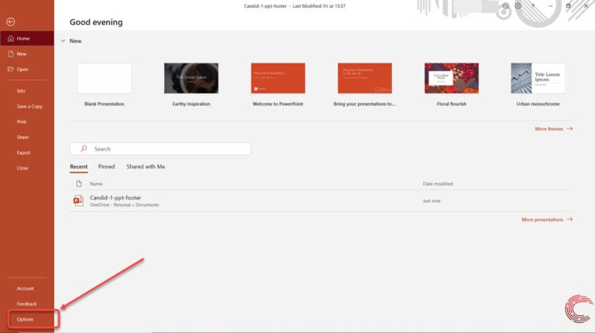Select New in the left sidebar
The height and width of the screenshot is (333, 595).
pos(27,54)
